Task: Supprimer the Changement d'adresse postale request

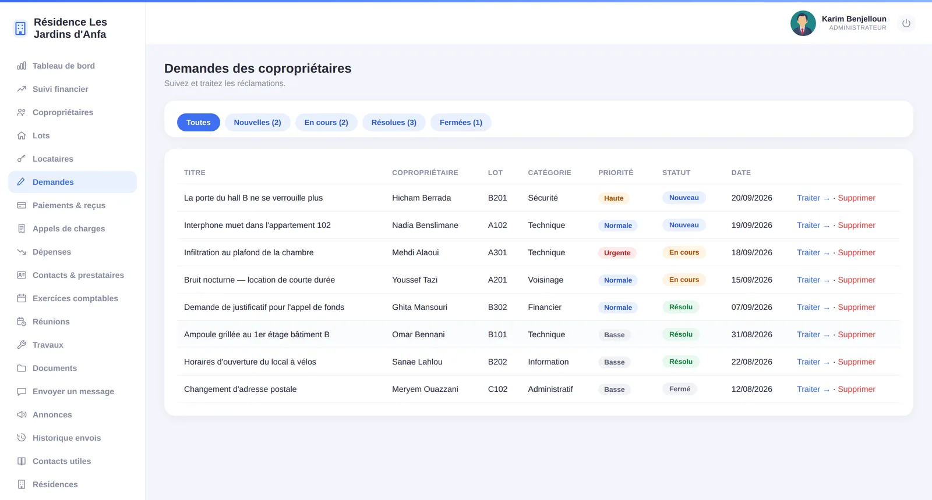Action: (x=856, y=389)
